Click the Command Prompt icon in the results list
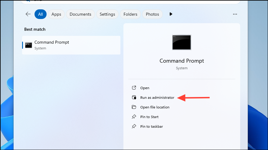This screenshot has height=150, width=268. [28, 45]
